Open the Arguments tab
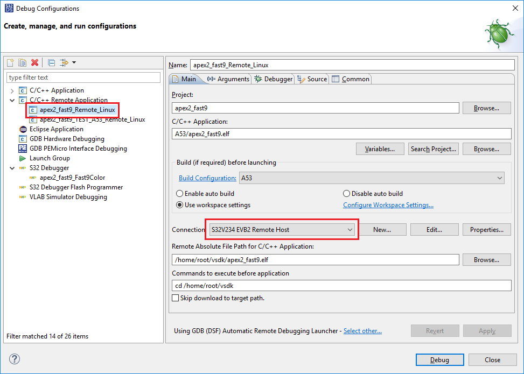524x374 pixels. (x=228, y=79)
